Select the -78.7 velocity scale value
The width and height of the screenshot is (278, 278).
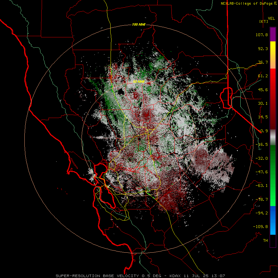pyautogui.click(x=262, y=200)
